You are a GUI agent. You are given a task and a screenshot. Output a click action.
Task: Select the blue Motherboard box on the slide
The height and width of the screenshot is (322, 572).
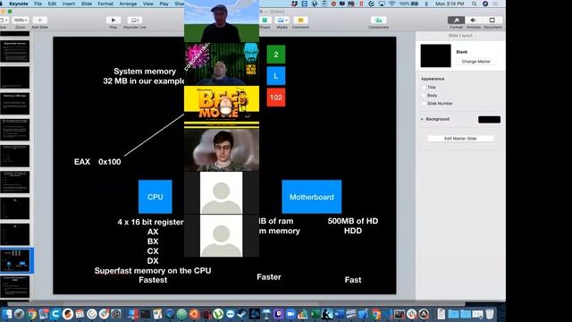coord(312,197)
